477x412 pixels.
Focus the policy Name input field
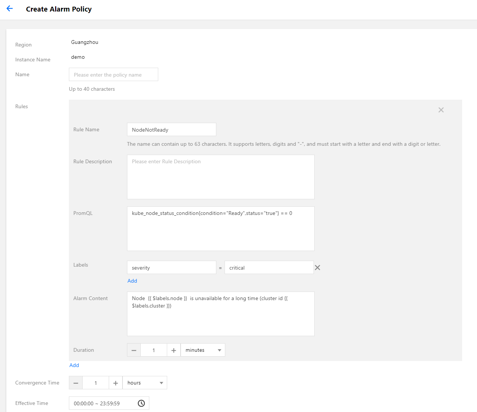point(114,74)
